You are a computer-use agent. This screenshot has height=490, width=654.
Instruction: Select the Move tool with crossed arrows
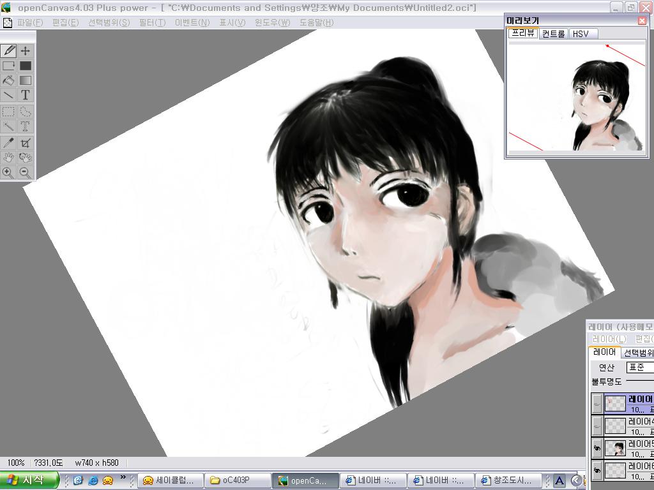pyautogui.click(x=26, y=51)
